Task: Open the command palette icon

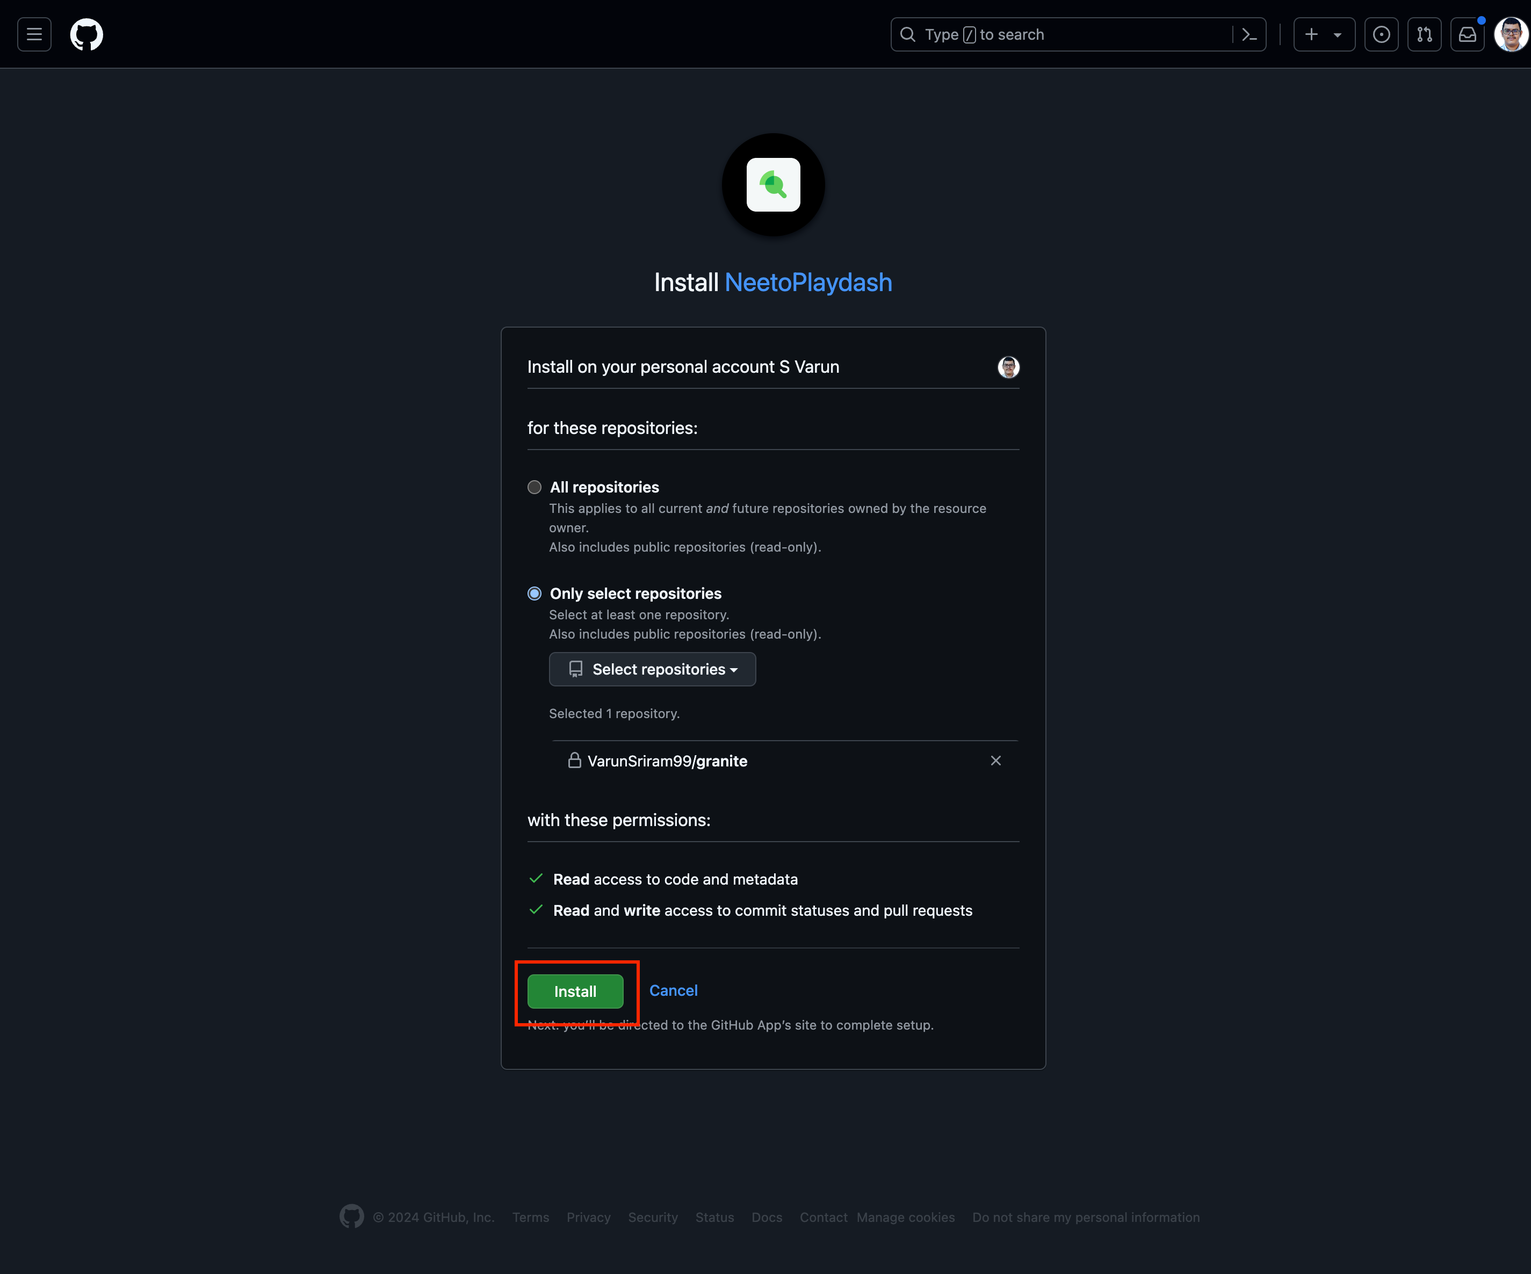Action: coord(1250,34)
